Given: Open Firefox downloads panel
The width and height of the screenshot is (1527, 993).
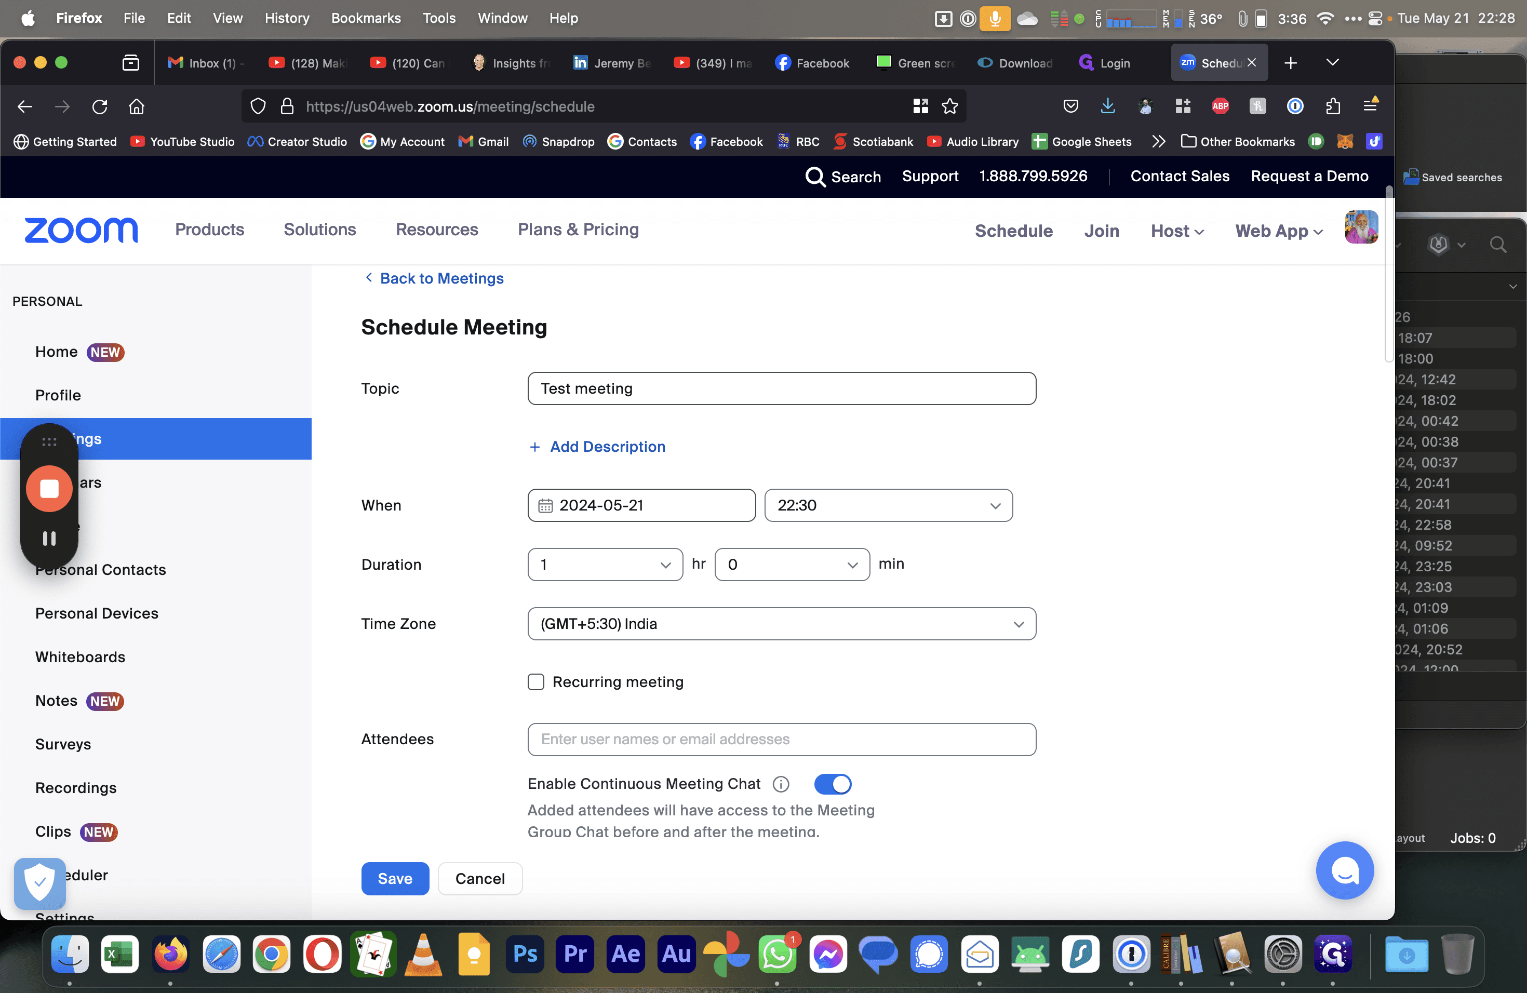Looking at the screenshot, I should (x=1107, y=106).
